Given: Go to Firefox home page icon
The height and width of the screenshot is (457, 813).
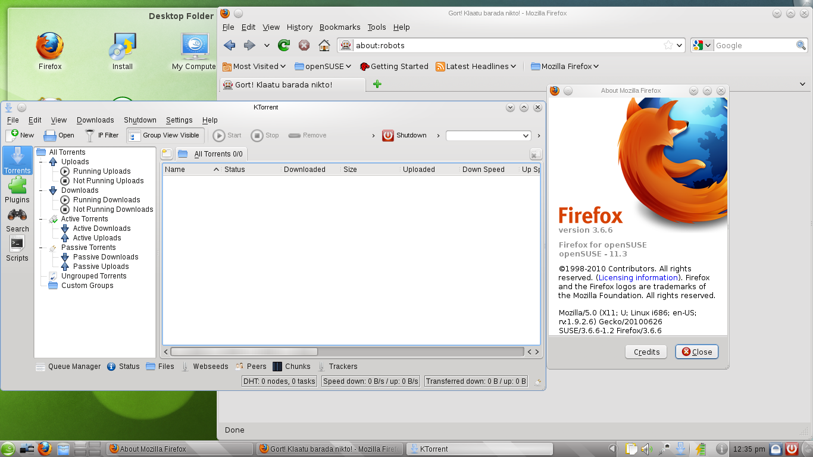Looking at the screenshot, I should [324, 45].
